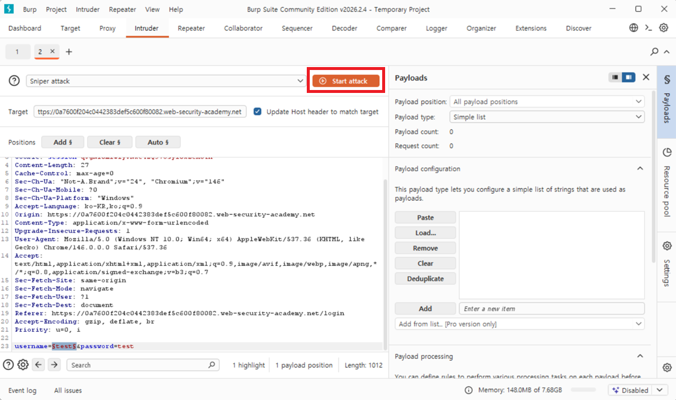Close the Payloads side panel
The image size is (676, 400).
click(x=646, y=77)
